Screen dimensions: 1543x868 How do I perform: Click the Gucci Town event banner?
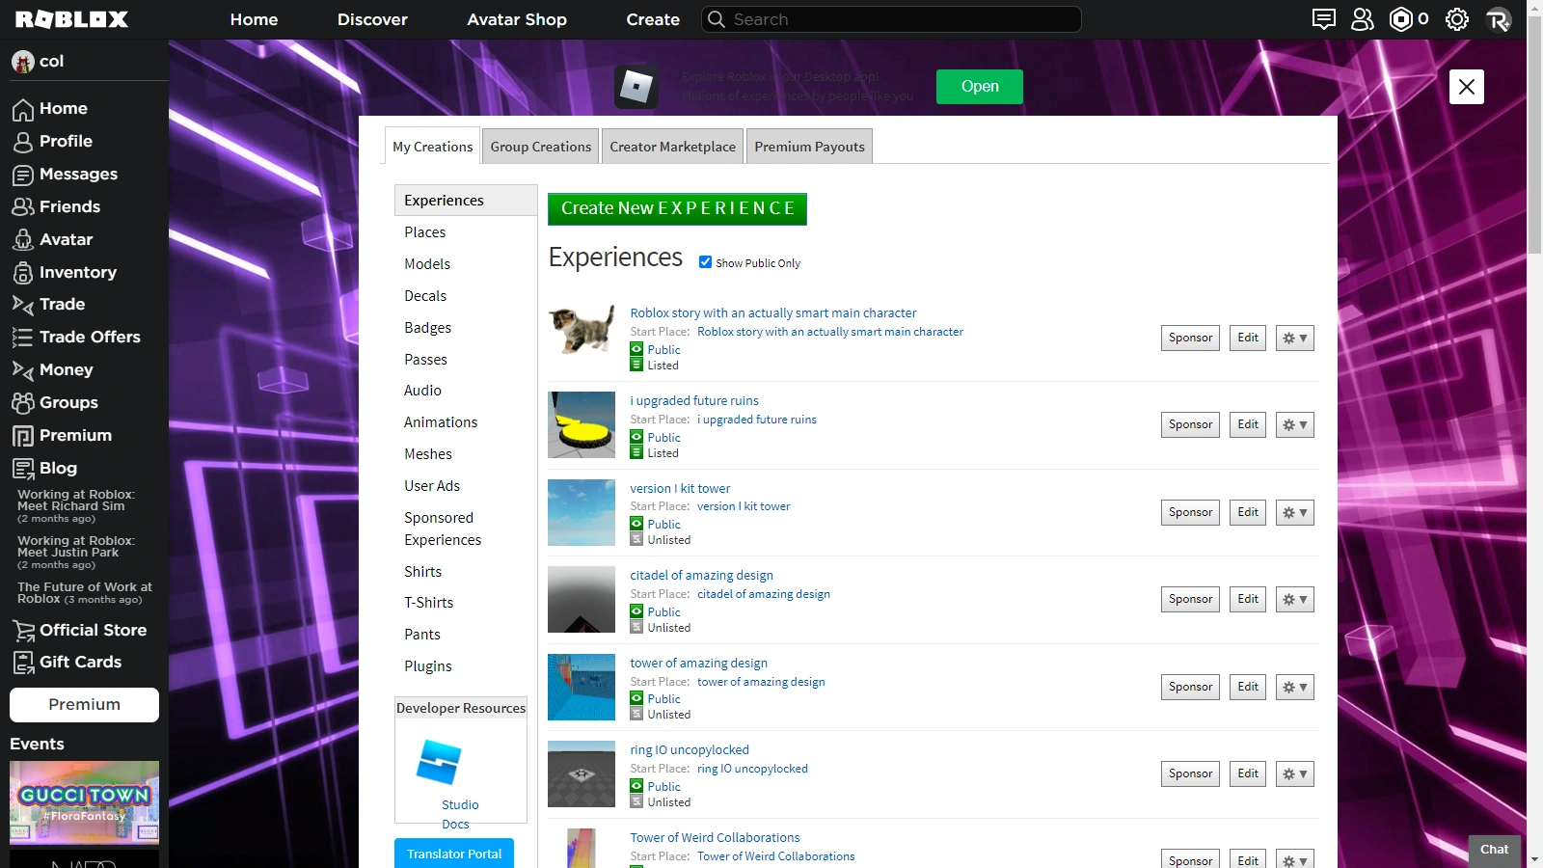tap(84, 803)
